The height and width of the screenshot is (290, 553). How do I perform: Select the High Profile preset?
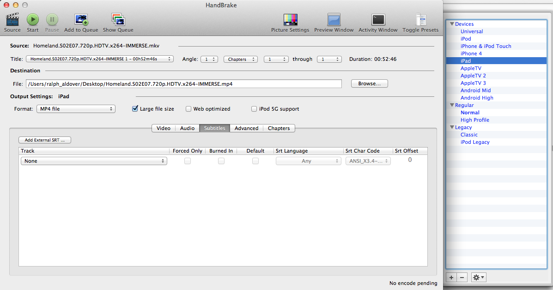(475, 120)
